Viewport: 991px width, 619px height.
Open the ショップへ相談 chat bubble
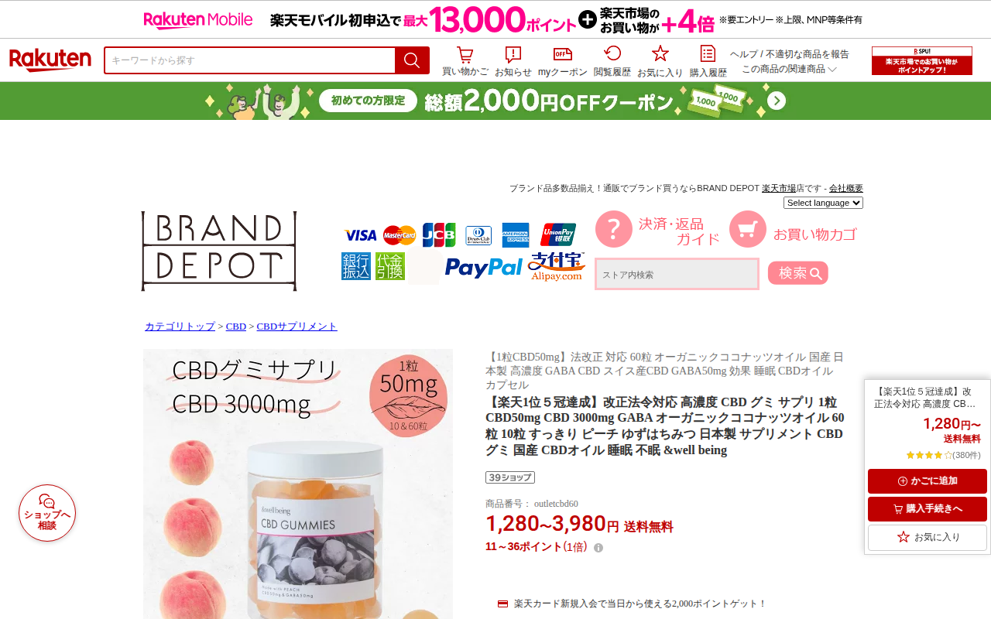click(x=47, y=513)
